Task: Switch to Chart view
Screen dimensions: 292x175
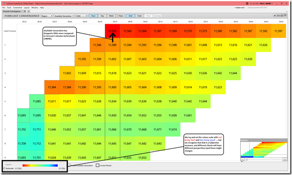Action: click(x=140, y=16)
